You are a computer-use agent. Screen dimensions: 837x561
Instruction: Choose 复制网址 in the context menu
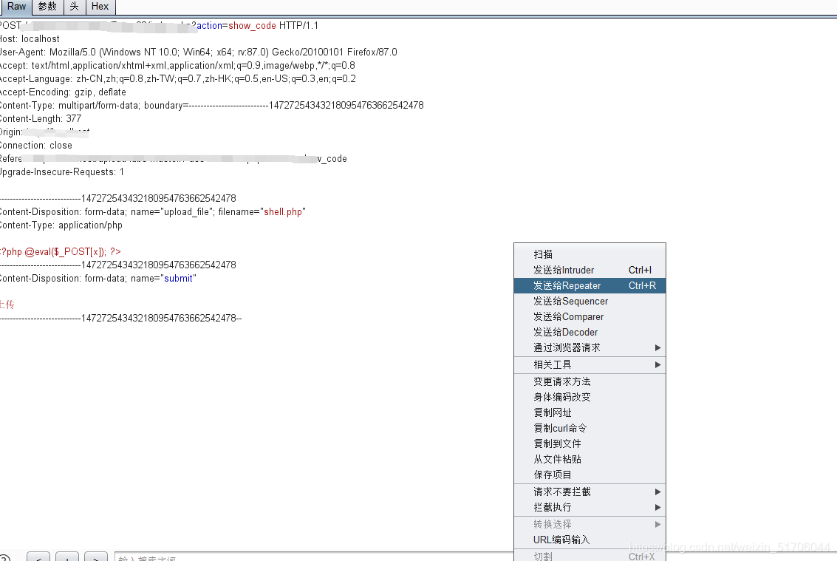590,413
